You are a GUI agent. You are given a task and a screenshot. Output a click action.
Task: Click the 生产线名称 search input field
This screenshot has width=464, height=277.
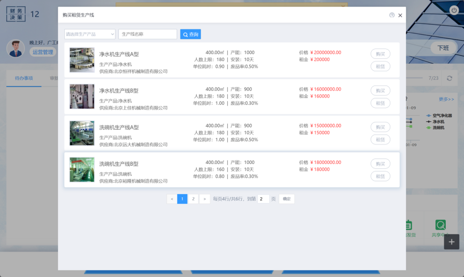(147, 34)
